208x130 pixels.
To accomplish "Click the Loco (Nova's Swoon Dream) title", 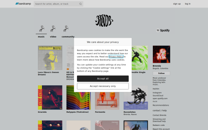I will [49, 73].
